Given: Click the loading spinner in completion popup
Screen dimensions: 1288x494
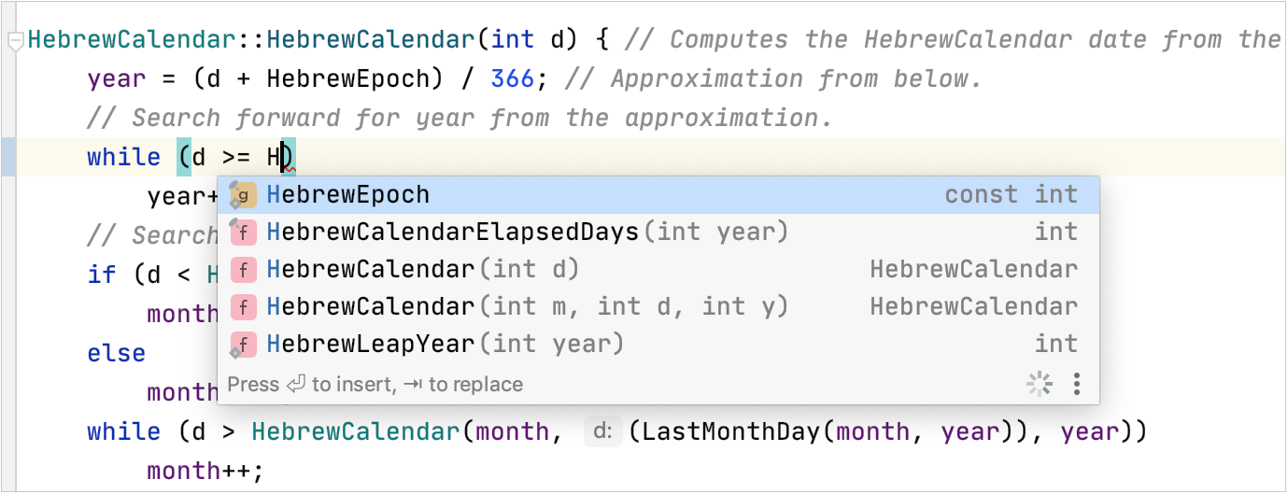Looking at the screenshot, I should (x=1039, y=384).
